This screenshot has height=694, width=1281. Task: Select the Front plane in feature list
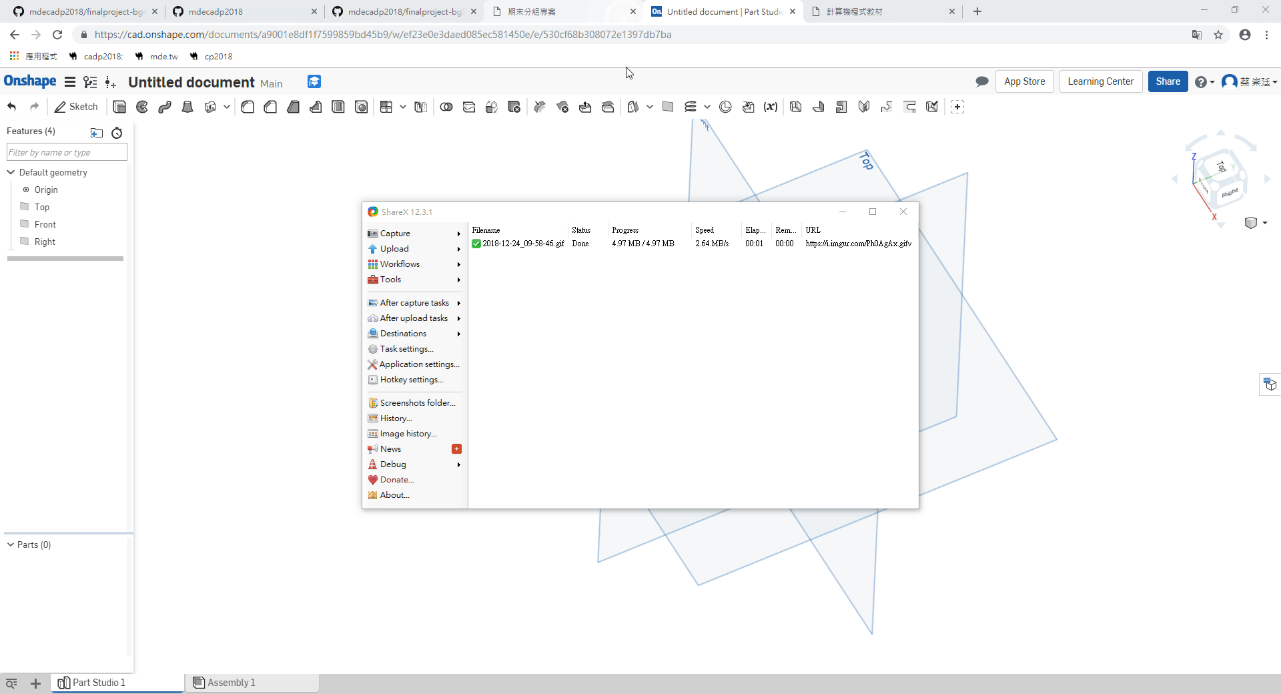coord(45,224)
